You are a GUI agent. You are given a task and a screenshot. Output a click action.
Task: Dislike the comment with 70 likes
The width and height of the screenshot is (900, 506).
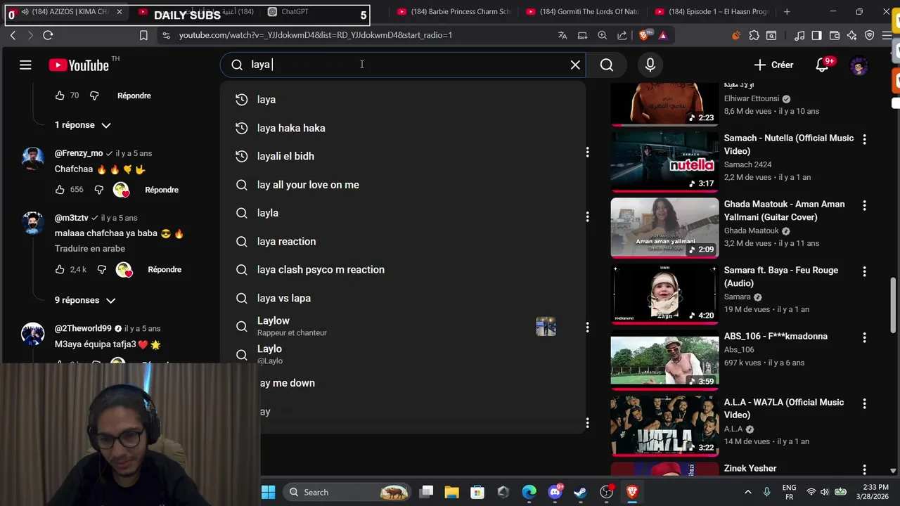[94, 96]
